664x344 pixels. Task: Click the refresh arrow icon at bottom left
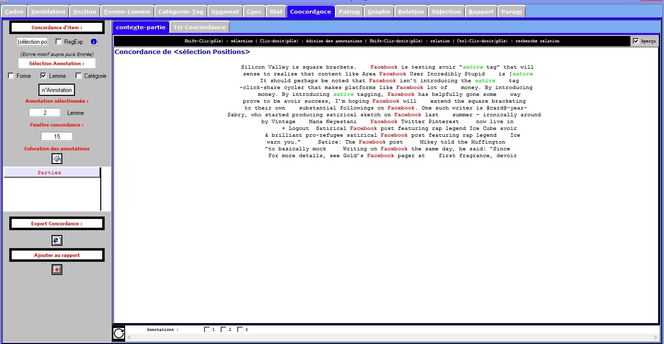coord(119,333)
